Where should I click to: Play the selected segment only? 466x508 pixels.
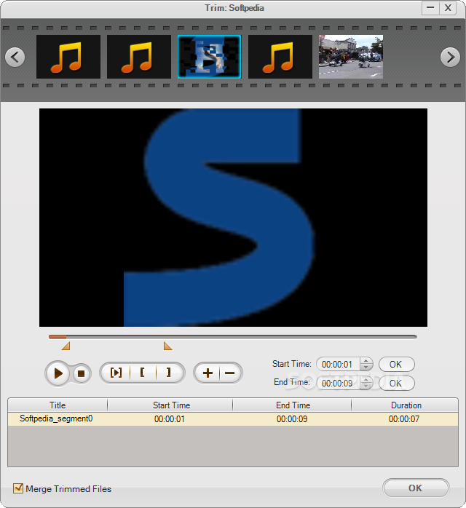pyautogui.click(x=116, y=373)
